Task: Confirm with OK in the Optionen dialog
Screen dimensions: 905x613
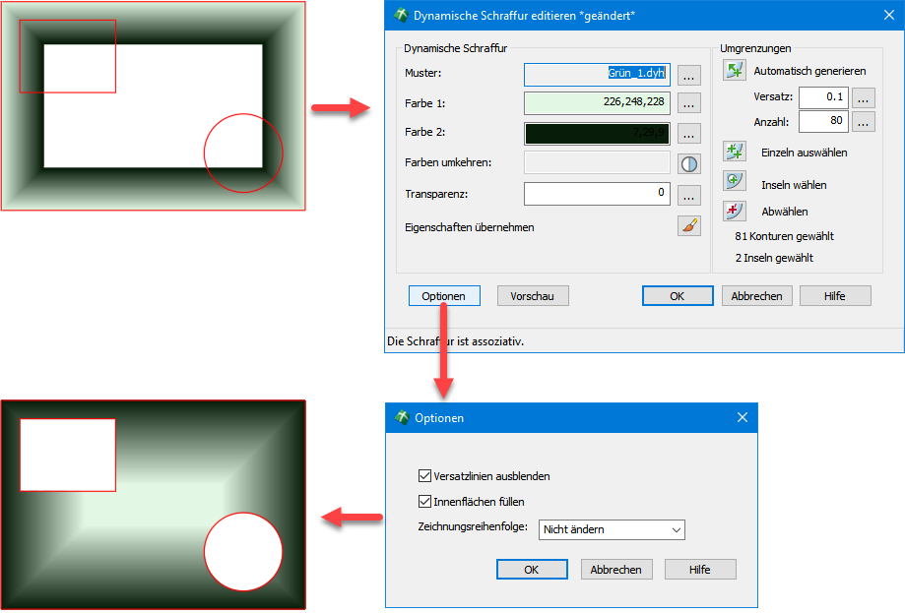Action: point(532,570)
